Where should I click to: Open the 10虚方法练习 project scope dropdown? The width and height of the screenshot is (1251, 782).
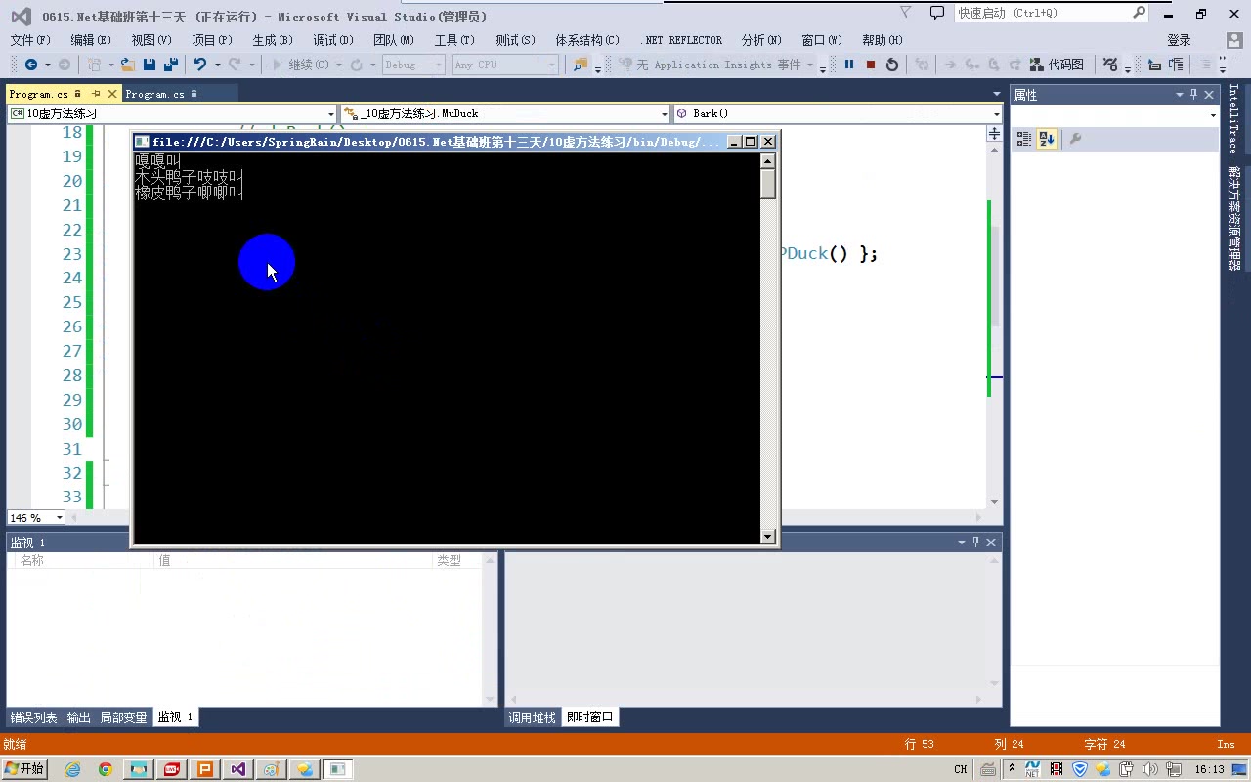(x=172, y=113)
